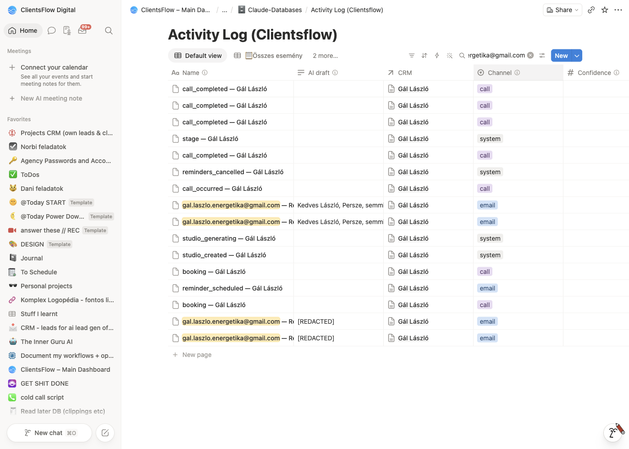Open the Share dropdown button
This screenshot has height=449, width=629.
(563, 10)
